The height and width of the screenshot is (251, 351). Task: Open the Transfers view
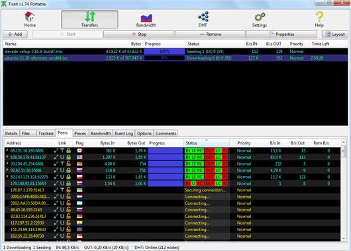click(x=89, y=19)
